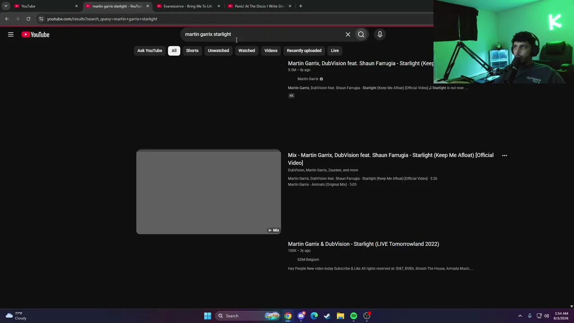
Task: Open Microsoft Edge from the taskbar
Action: (x=314, y=316)
